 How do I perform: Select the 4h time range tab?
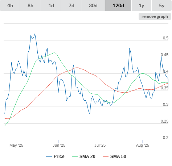10,5
